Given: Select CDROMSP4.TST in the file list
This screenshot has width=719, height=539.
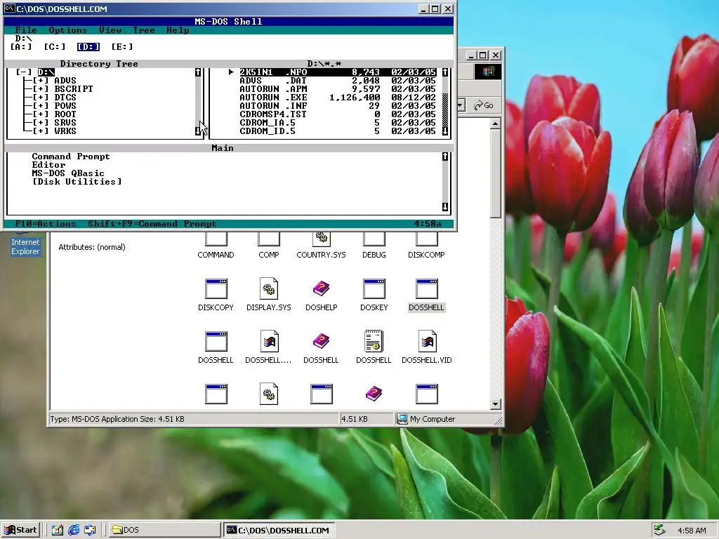Looking at the screenshot, I should click(338, 114).
